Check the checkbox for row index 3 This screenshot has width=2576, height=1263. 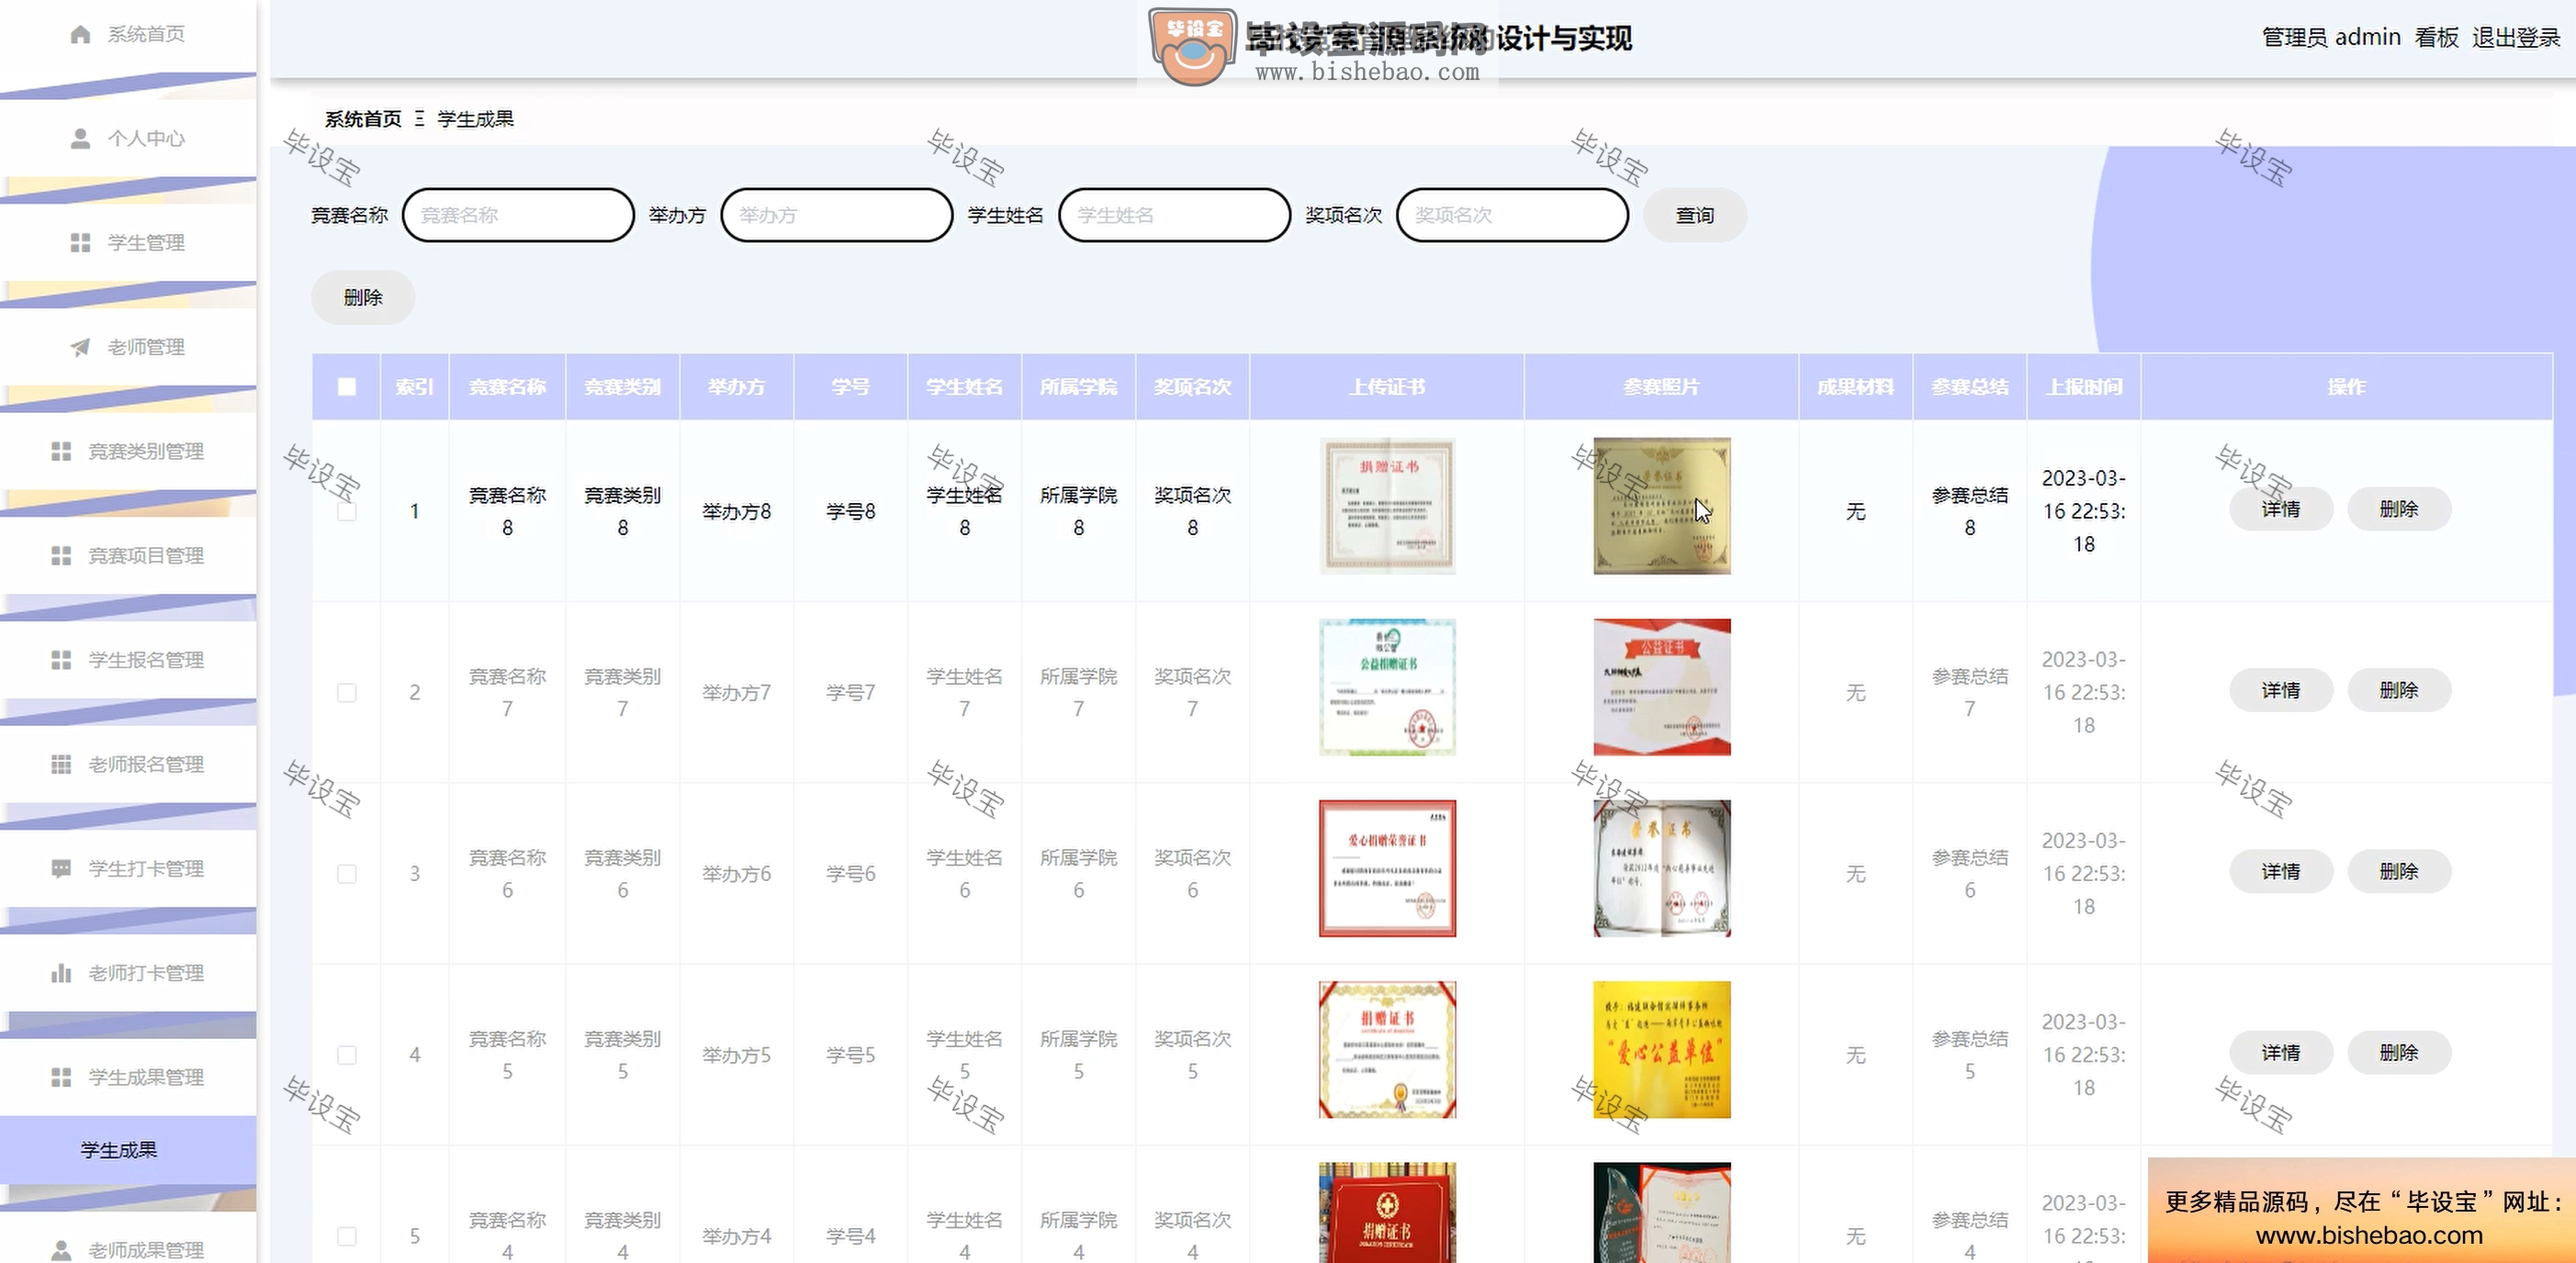point(346,875)
